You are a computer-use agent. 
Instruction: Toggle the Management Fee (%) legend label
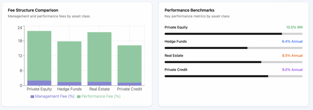pos(55,97)
